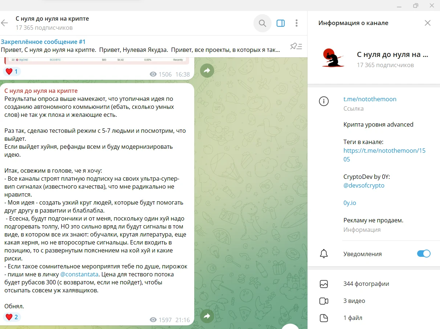Viewport: 440px width, 329px height.
Task: Maximize the Telegram window
Action: 416,5
